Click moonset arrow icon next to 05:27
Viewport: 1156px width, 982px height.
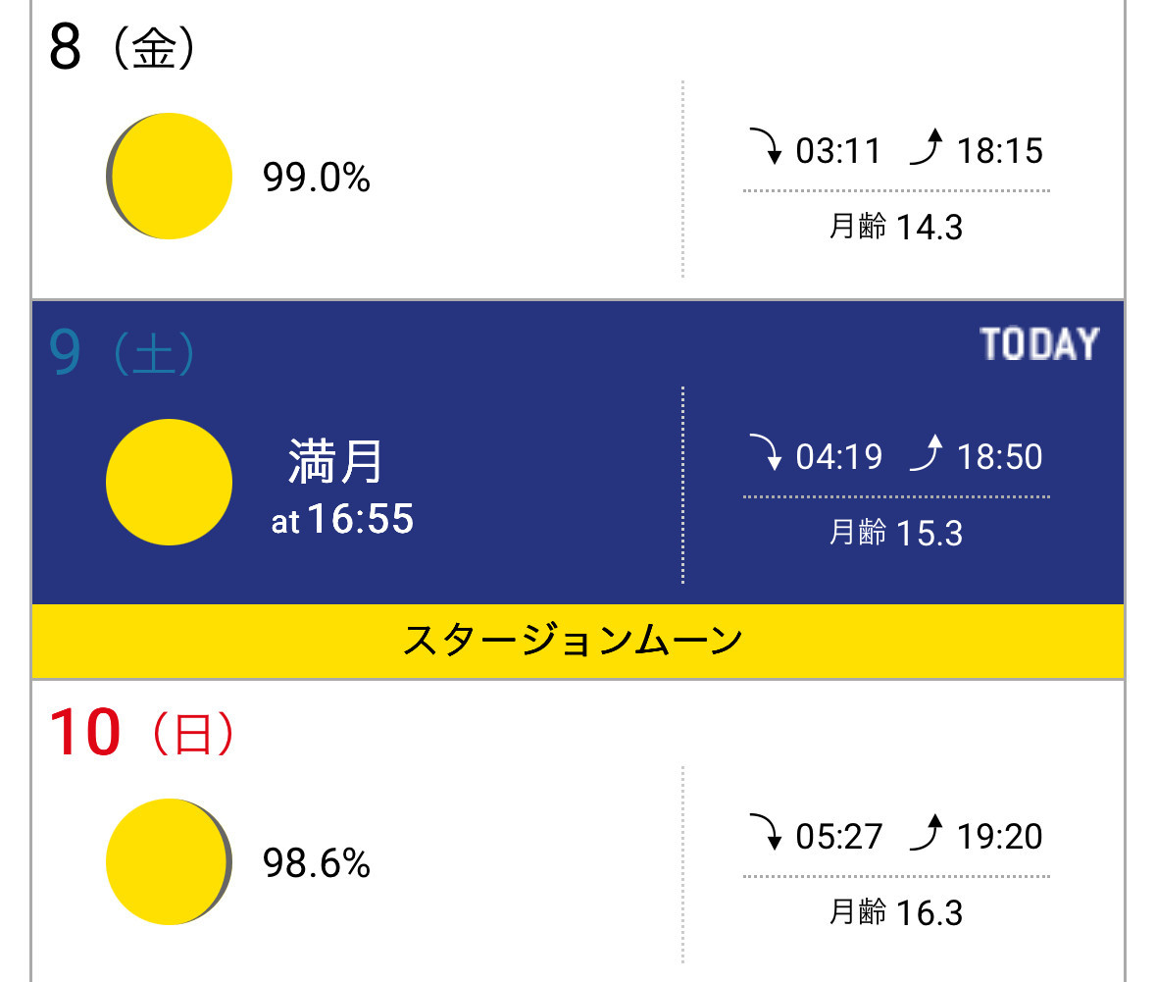tap(766, 832)
